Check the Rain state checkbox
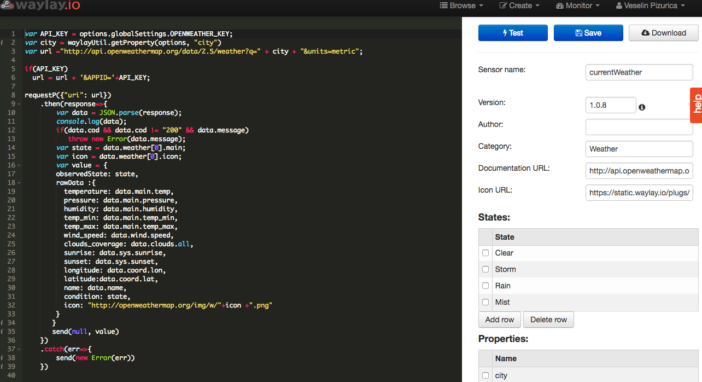 485,286
